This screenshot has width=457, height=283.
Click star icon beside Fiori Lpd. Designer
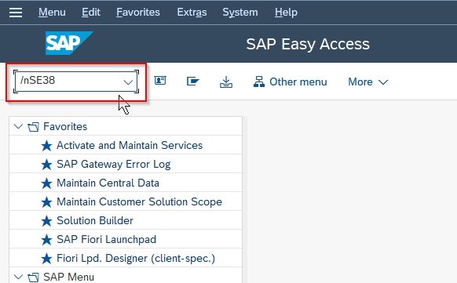click(x=46, y=259)
